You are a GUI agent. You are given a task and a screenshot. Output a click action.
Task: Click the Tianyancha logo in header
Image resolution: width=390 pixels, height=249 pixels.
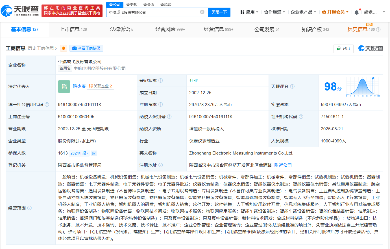[x=20, y=11]
